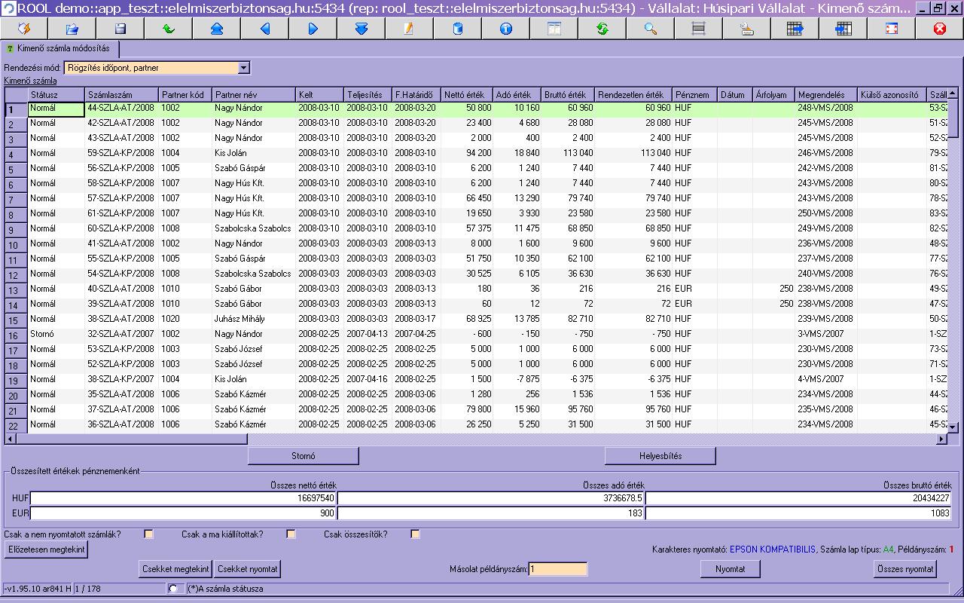
Task: Enable 'Csak a nem nyomtatott számlák?' checkbox
Action: 149,534
